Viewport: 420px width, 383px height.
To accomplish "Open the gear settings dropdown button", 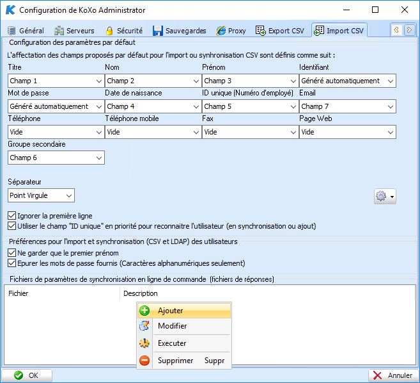I will (x=385, y=197).
